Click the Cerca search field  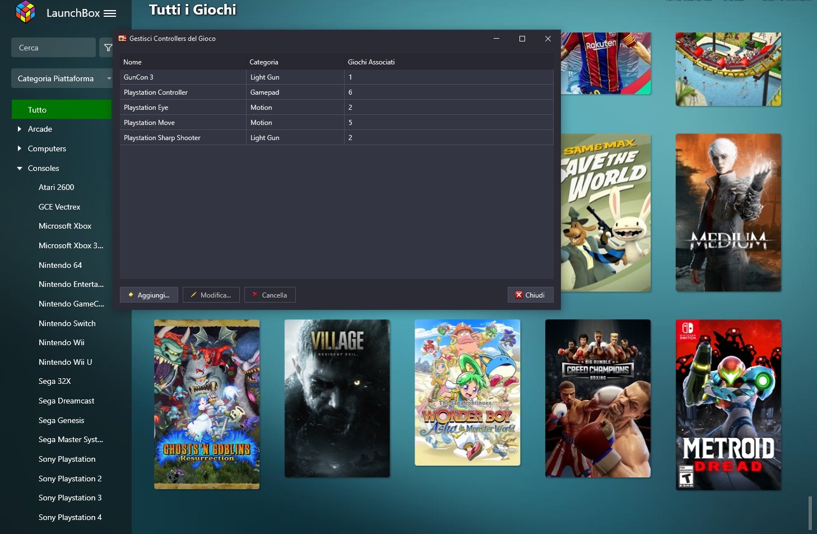click(53, 48)
